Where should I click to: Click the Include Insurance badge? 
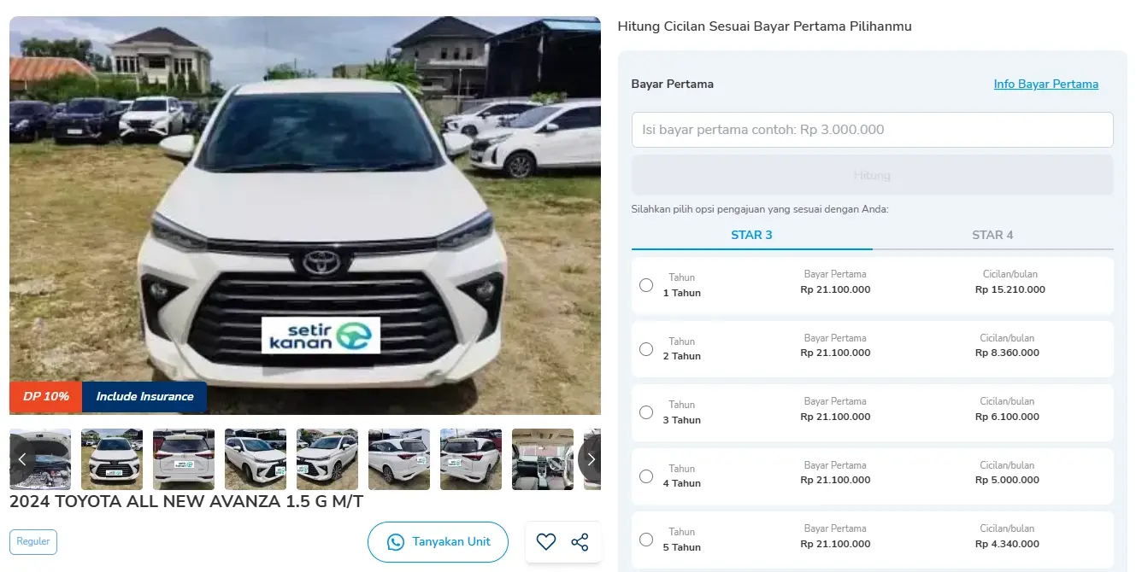tap(144, 396)
